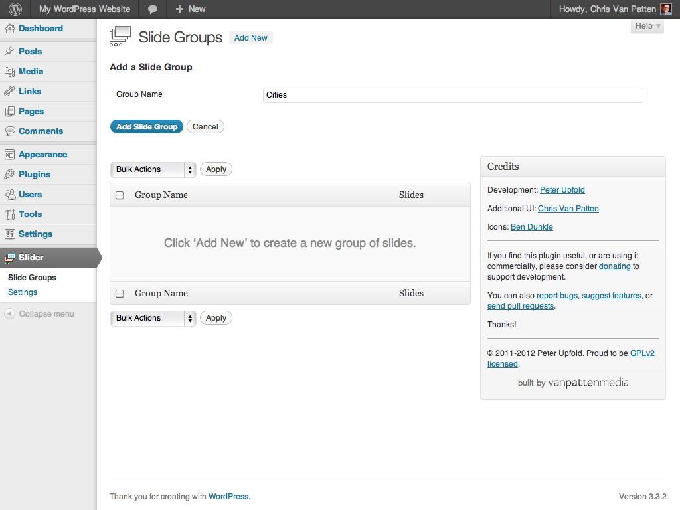Screen dimensions: 680x510
Task: Open the comments bubble icon in admin bar
Action: (x=153, y=9)
